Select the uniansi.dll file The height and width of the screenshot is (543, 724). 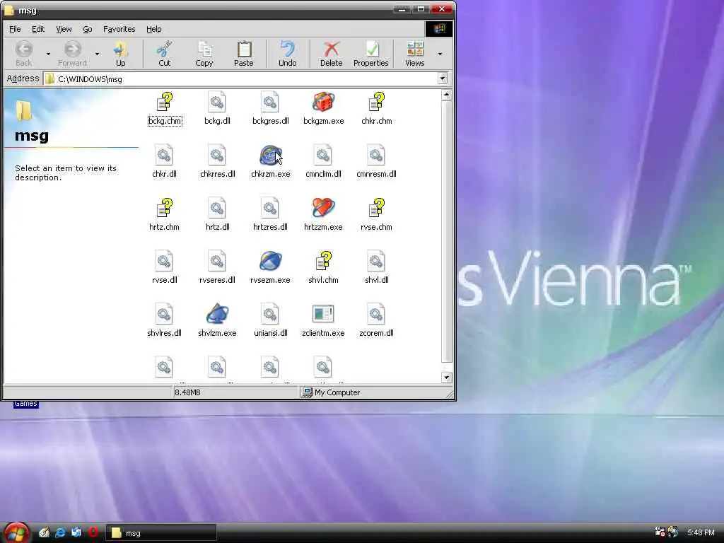click(270, 322)
